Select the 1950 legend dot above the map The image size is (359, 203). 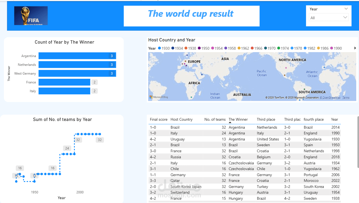(x=200, y=48)
